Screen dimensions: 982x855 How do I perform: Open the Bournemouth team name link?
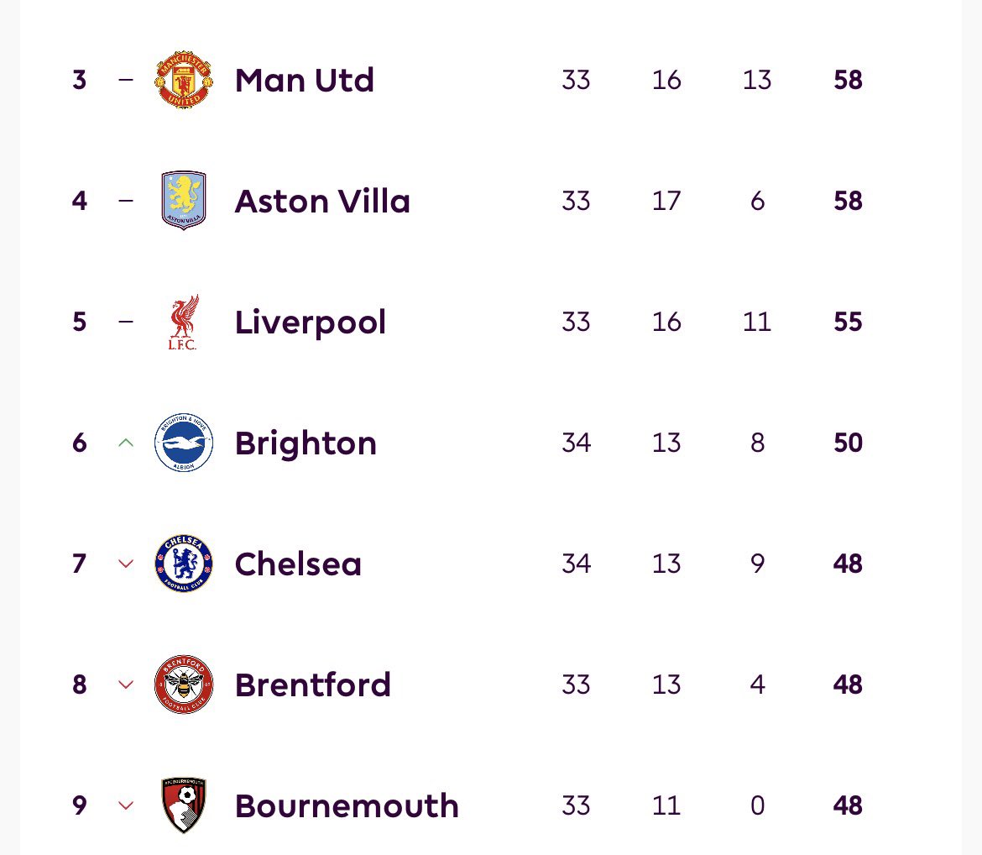[x=347, y=806]
